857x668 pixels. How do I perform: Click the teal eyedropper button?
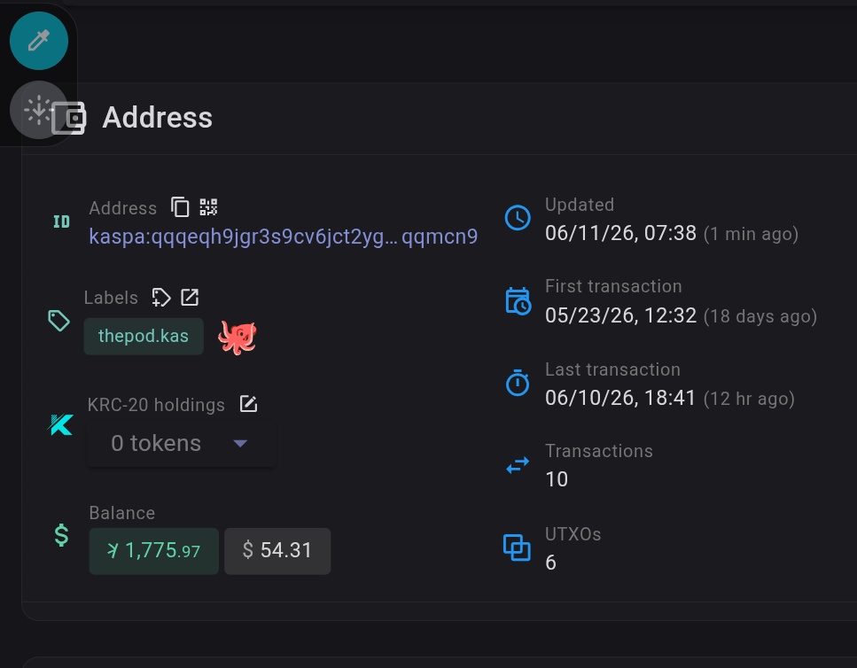39,41
